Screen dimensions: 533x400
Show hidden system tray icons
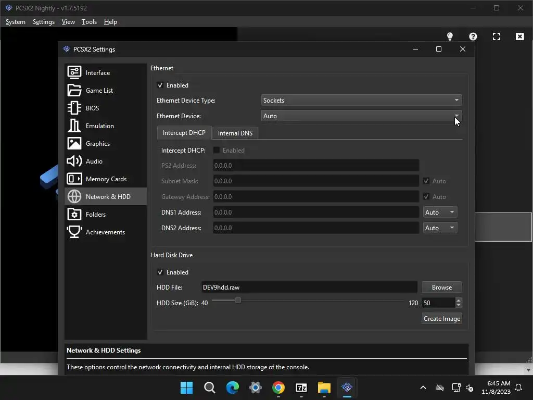pyautogui.click(x=423, y=387)
